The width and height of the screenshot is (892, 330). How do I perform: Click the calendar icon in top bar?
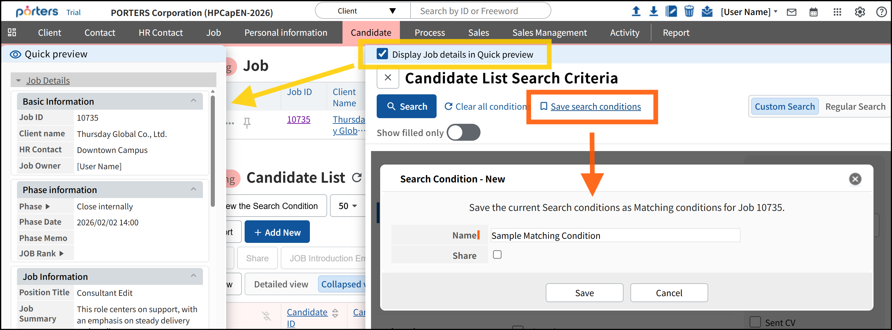coord(813,13)
